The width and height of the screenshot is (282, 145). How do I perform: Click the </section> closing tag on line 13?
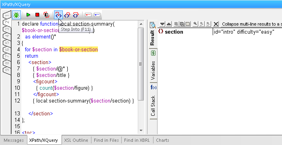(41, 114)
